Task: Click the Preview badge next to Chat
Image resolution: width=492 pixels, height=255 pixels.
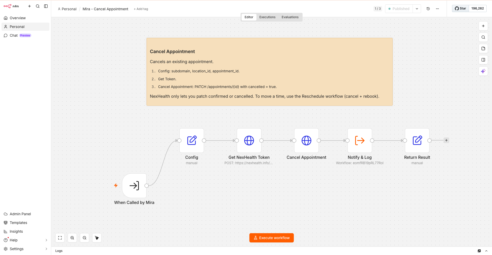Action: point(25,35)
